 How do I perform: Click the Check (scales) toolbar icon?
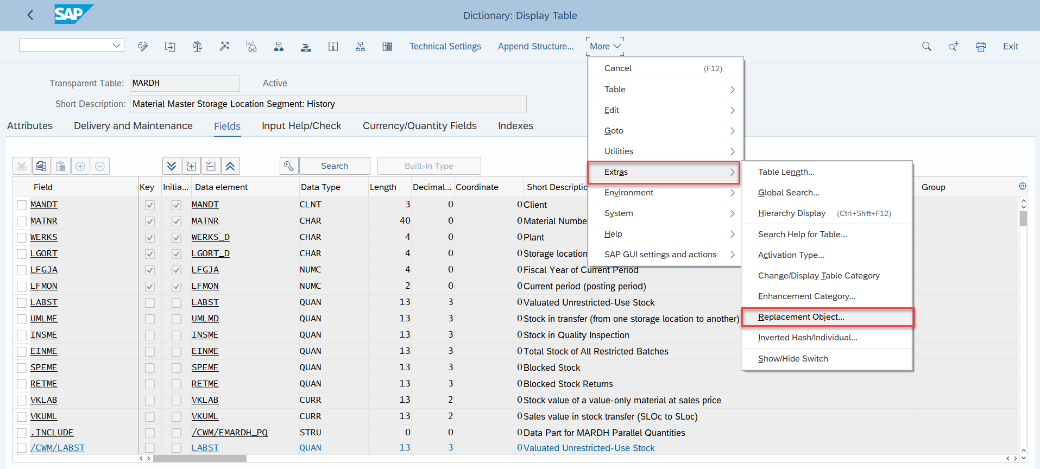tap(197, 47)
